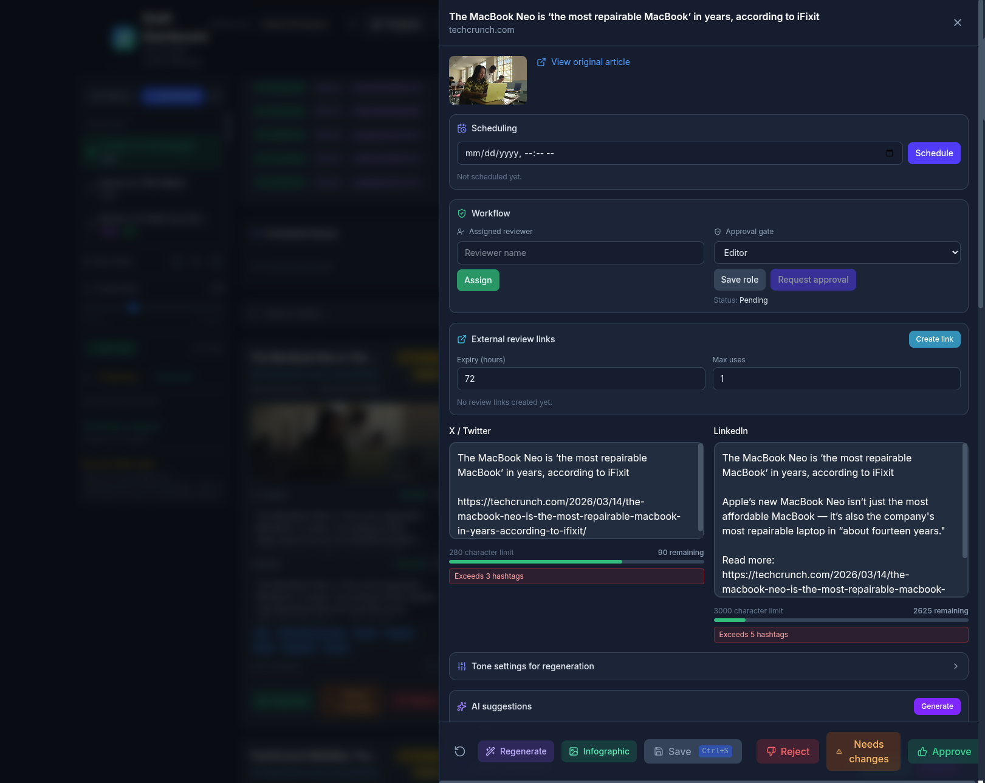Click the AI suggestions sparkles icon

point(461,706)
